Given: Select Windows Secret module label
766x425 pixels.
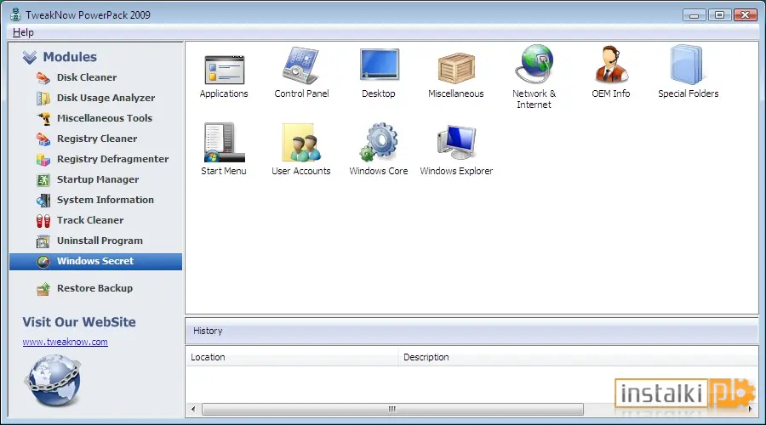Looking at the screenshot, I should tap(95, 261).
